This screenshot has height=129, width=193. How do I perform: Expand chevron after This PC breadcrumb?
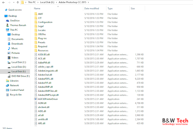(38, 2)
